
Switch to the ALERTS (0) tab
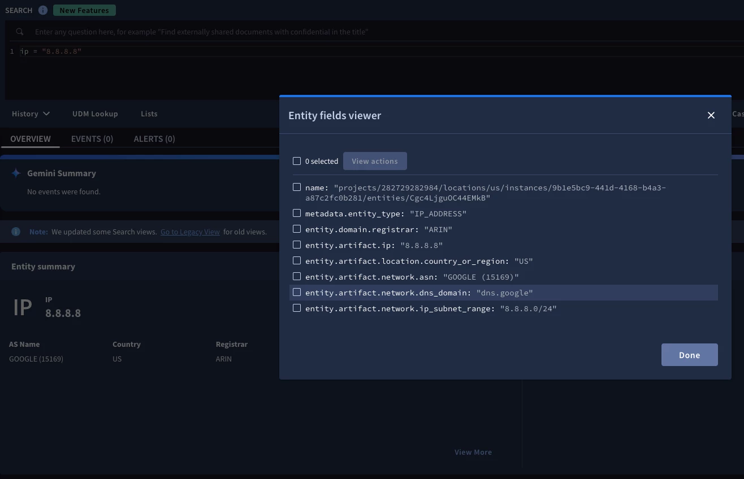[154, 138]
